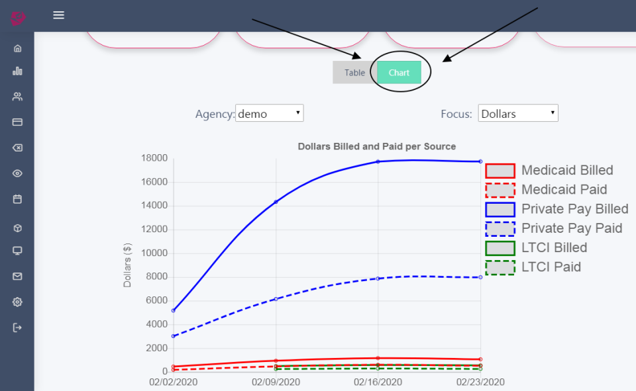636x391 pixels.
Task: Click the Private Pay Billed peak data point at 02/16/2020
Action: [378, 161]
